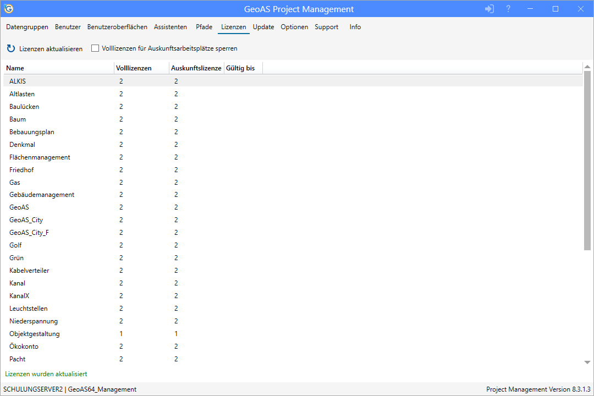Click Auskunftslizenz value for Pacht
Image resolution: width=594 pixels, height=396 pixels.
pyautogui.click(x=176, y=359)
